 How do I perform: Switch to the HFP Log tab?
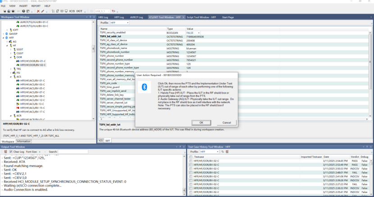[119, 17]
